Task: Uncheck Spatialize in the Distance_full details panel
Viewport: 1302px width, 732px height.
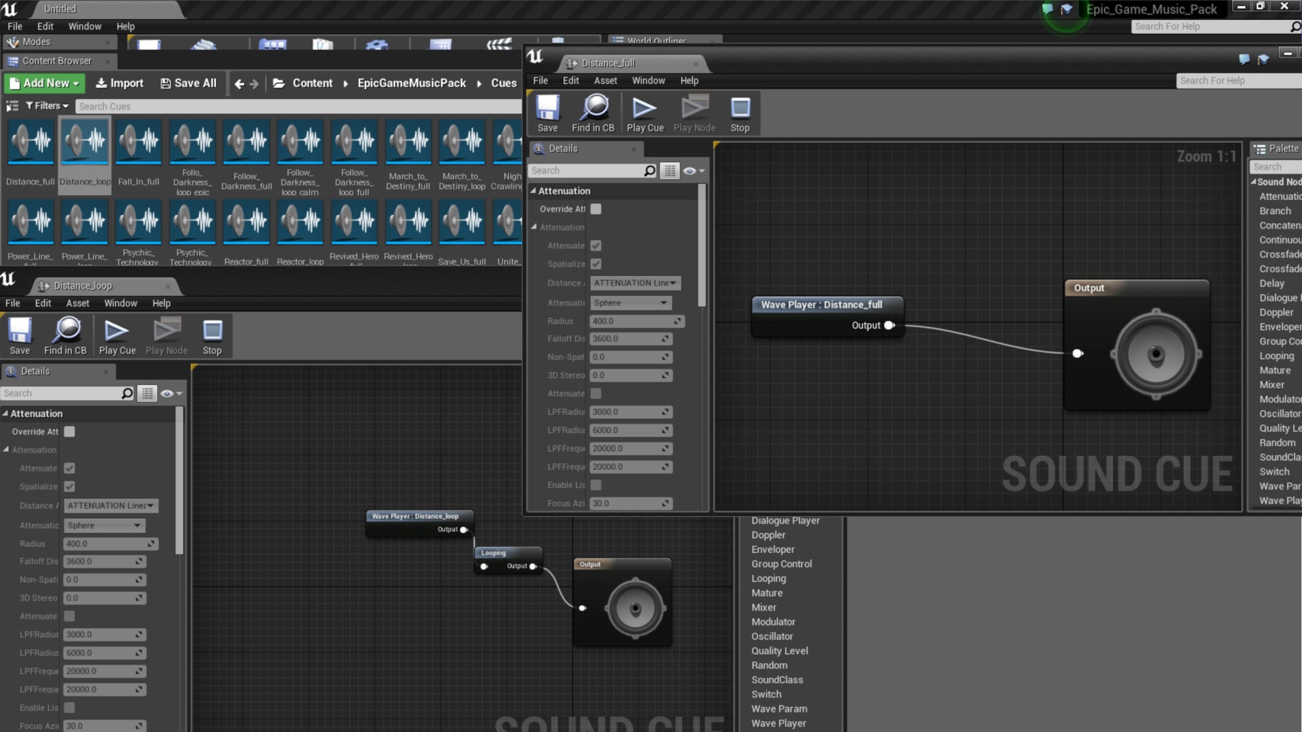Action: [595, 264]
